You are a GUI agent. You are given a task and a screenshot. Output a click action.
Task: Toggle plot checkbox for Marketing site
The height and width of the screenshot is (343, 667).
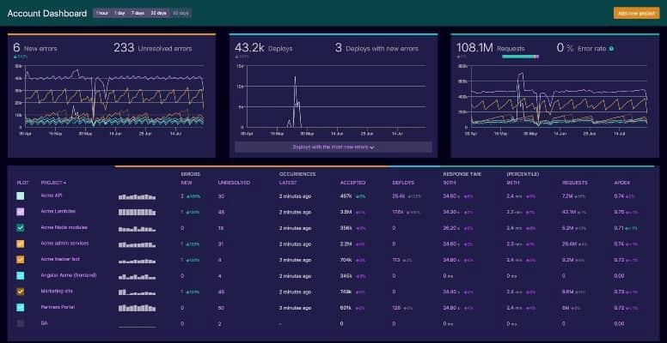pos(21,292)
